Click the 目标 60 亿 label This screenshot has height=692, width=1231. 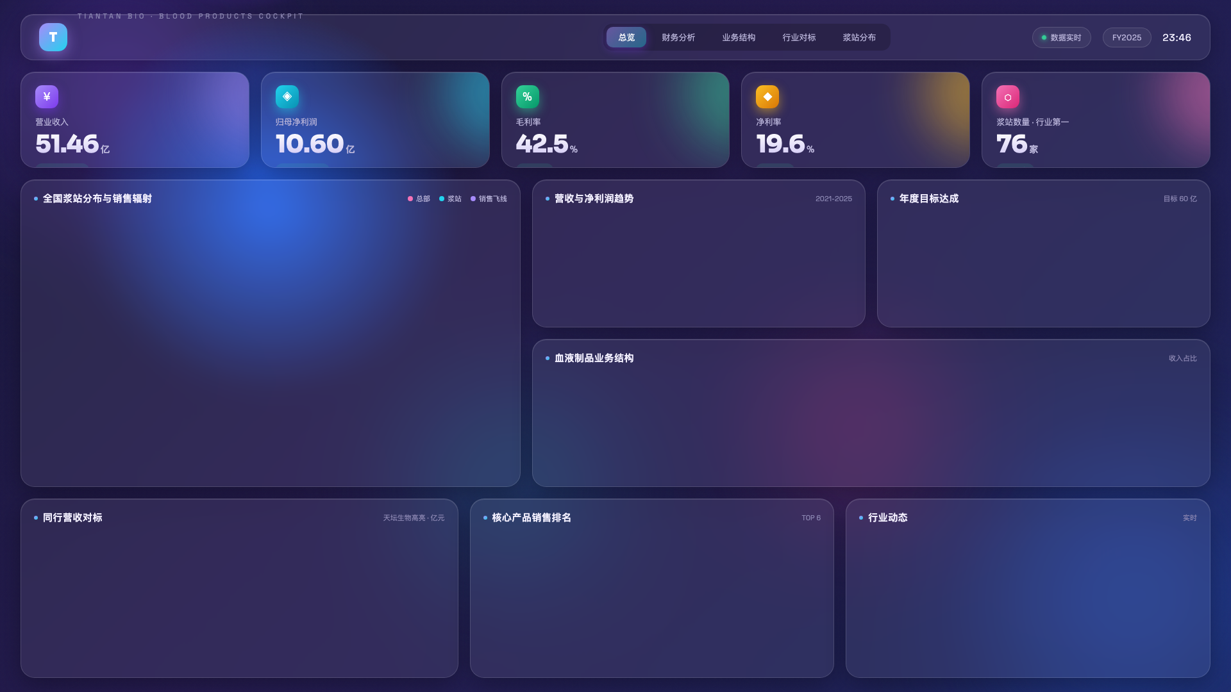pos(1180,199)
